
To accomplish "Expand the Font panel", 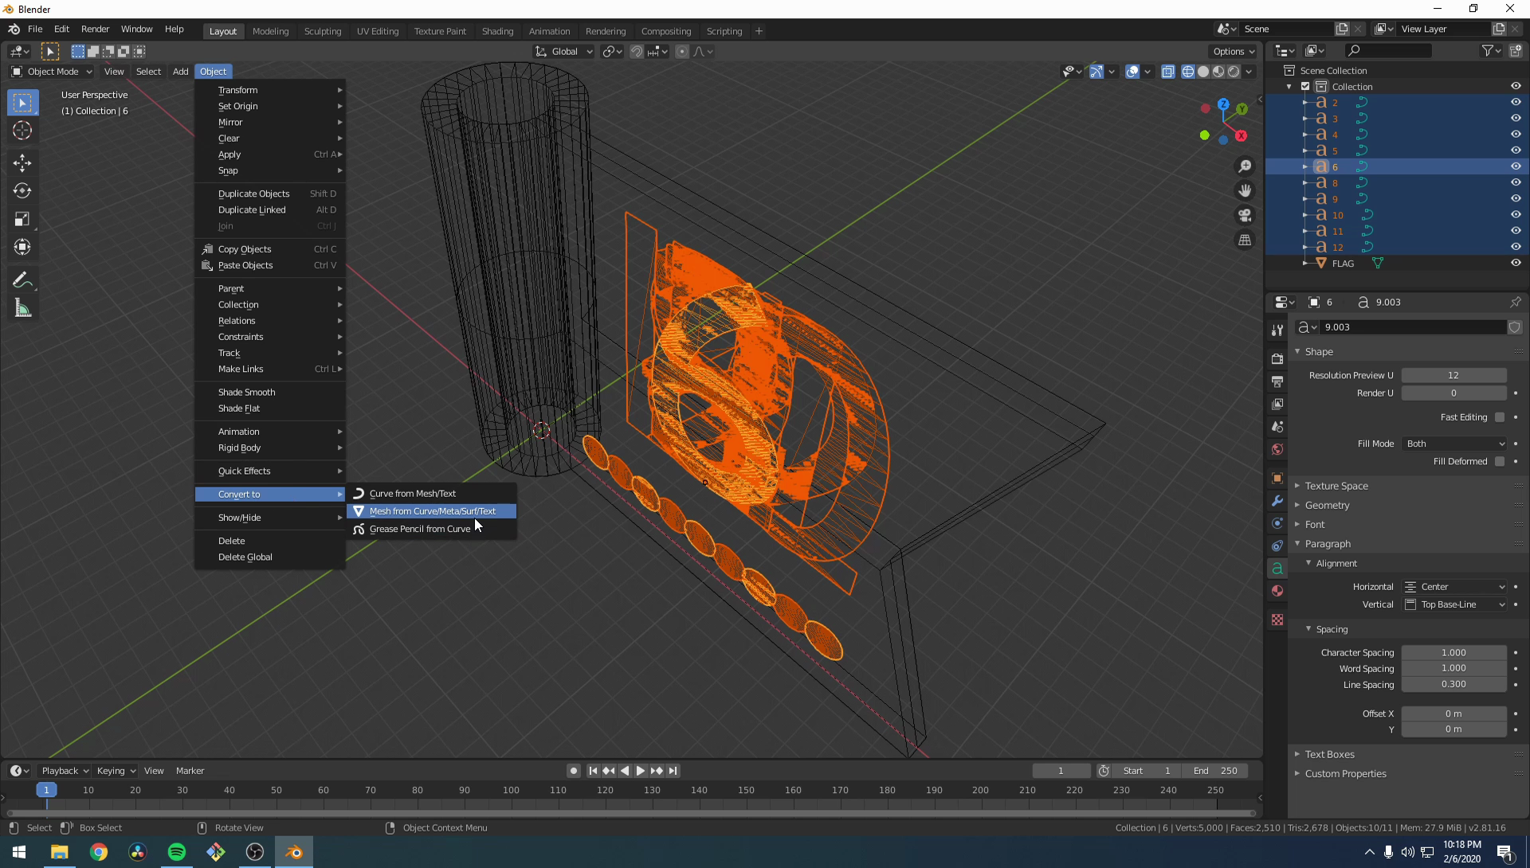I will (1314, 525).
